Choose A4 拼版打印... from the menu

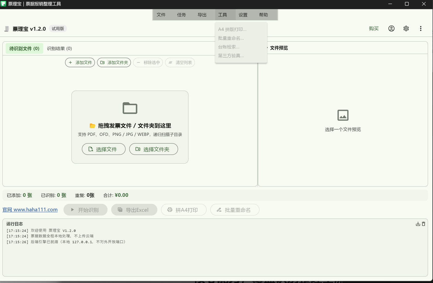(241, 29)
